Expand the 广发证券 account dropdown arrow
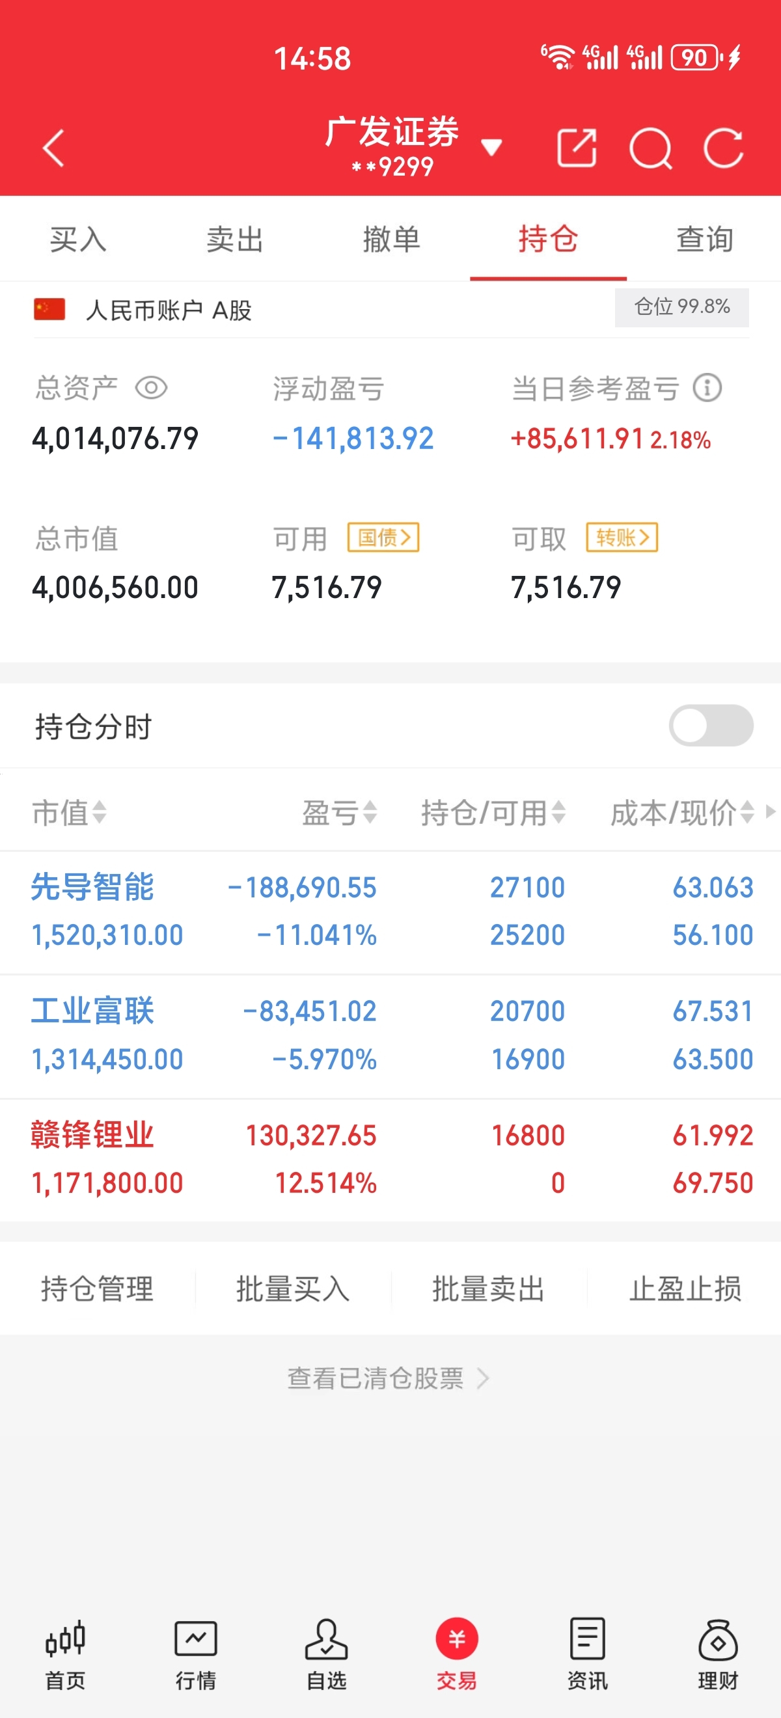 point(491,146)
